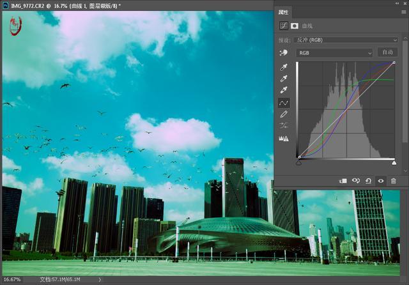Reset curves to adjustment defaults
The image size is (409, 285).
point(368,181)
